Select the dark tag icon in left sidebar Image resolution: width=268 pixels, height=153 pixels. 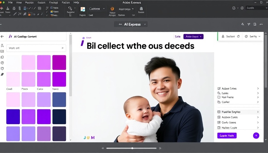tap(2, 74)
